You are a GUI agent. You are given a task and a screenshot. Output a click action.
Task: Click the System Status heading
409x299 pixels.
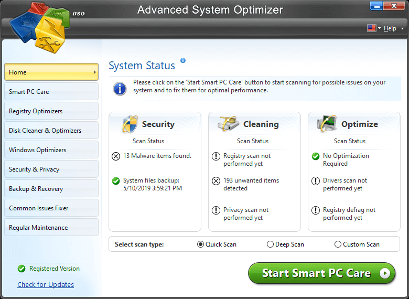142,66
